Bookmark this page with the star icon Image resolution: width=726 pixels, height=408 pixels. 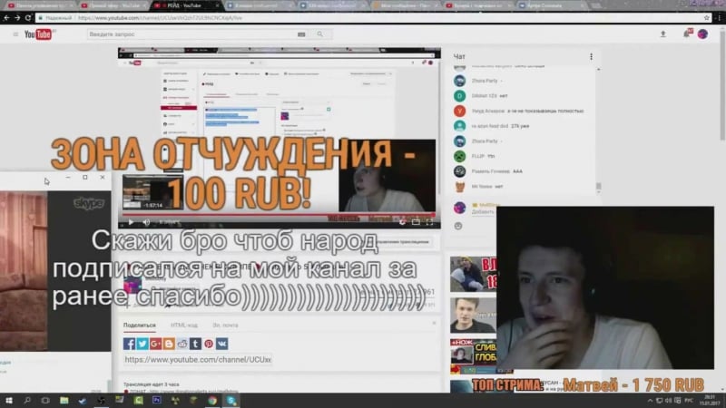click(x=707, y=17)
